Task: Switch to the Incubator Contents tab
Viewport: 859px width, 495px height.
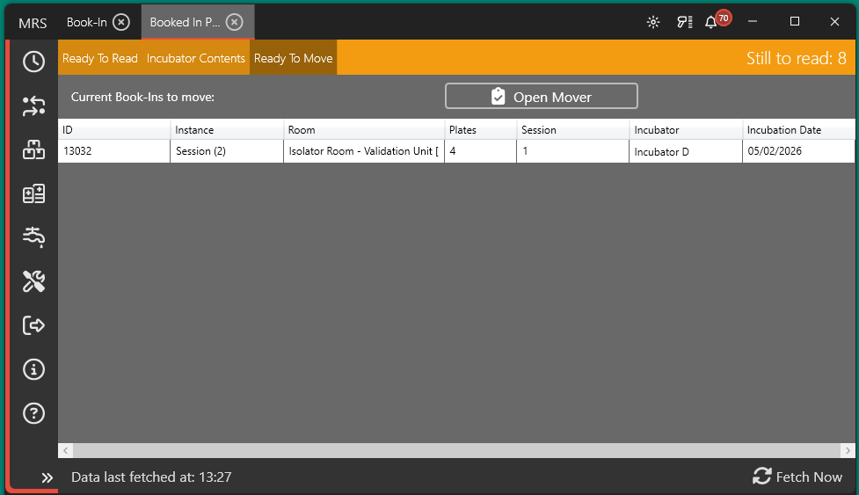Action: point(196,59)
